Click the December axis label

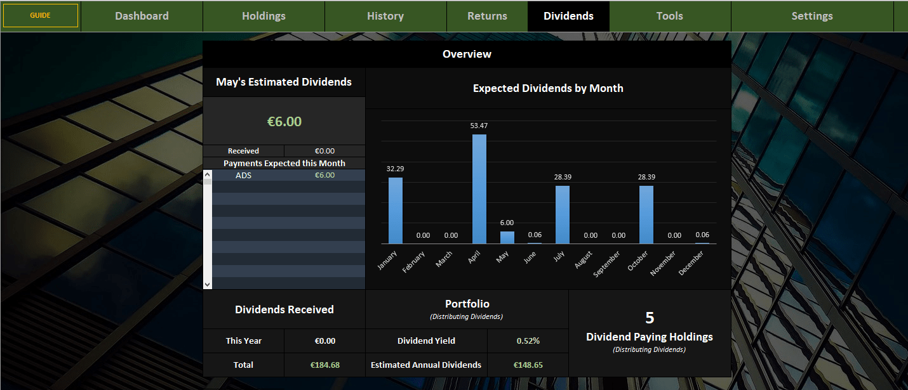691,262
